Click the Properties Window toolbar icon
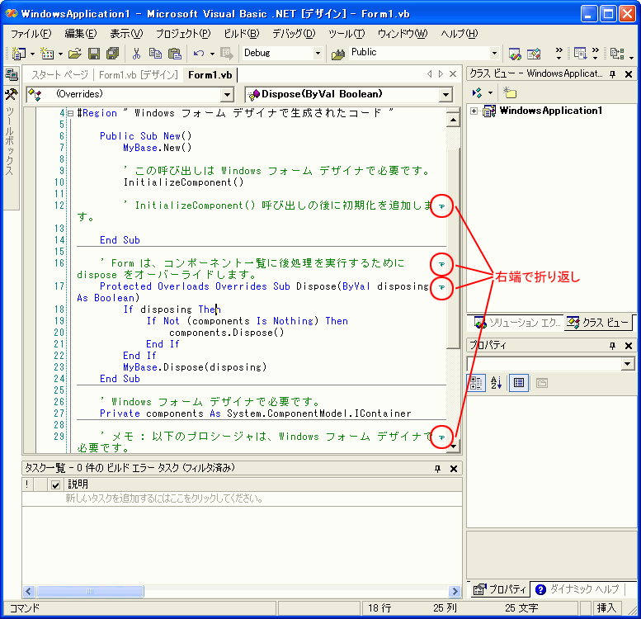This screenshot has width=641, height=619. (534, 54)
